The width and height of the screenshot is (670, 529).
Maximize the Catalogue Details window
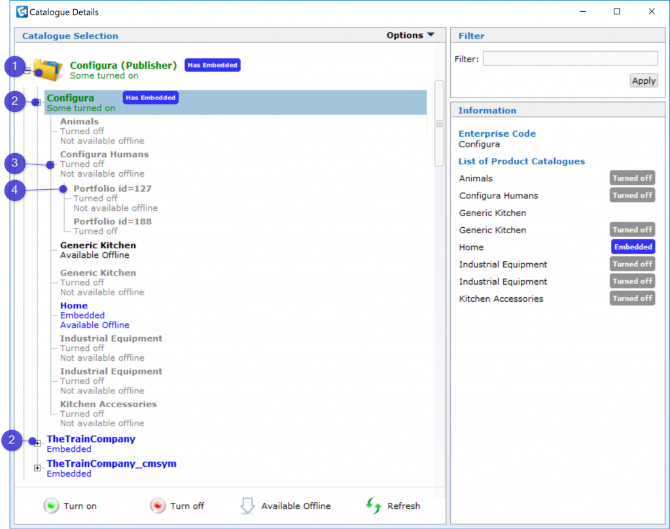(x=616, y=12)
